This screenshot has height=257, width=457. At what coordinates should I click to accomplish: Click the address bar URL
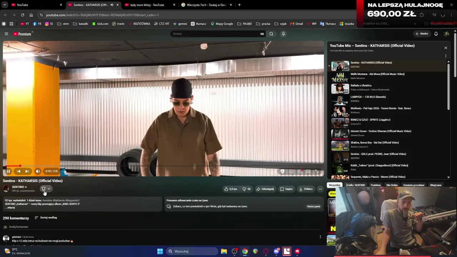tap(102, 15)
